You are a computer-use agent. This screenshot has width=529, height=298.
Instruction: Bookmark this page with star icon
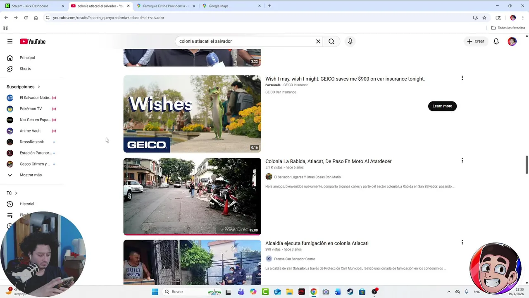click(x=484, y=18)
